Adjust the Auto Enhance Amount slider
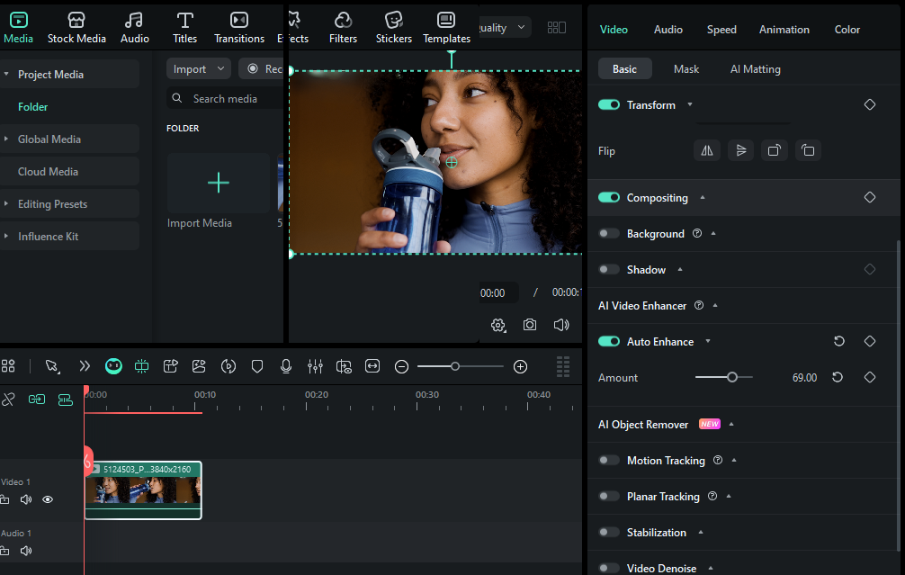This screenshot has height=575, width=905. pos(724,377)
